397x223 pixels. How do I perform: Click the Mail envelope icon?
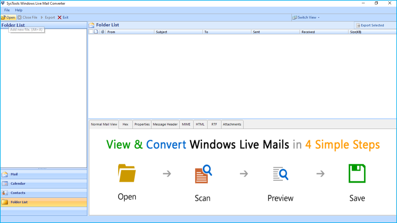[x=5, y=174]
